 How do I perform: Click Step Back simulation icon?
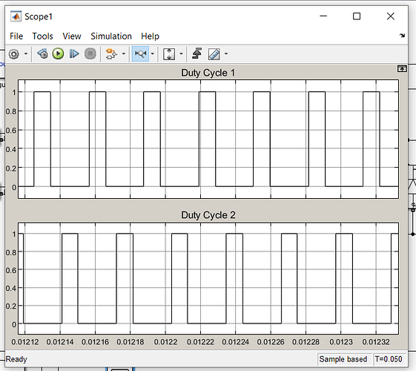42,54
